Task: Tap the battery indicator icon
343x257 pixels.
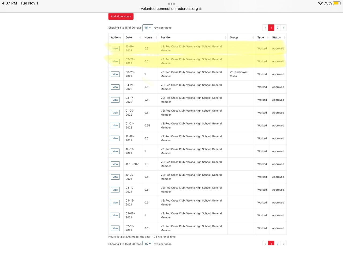Action: [337, 3]
